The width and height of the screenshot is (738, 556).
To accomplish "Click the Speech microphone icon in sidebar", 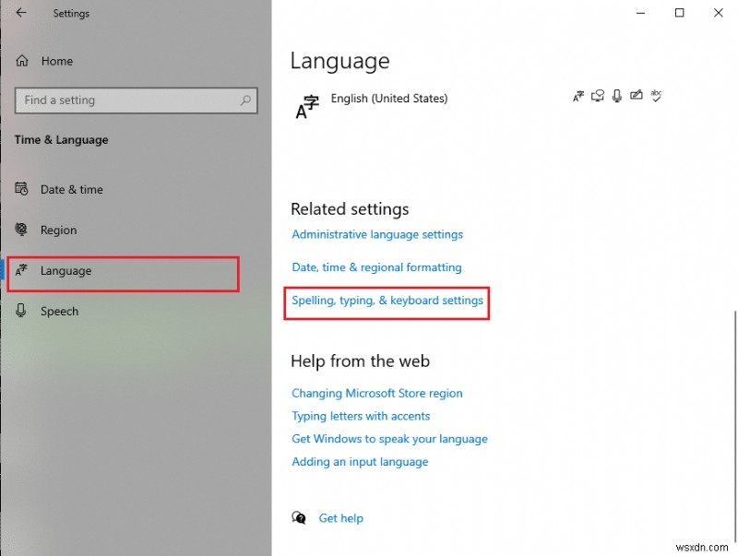I will (x=21, y=311).
